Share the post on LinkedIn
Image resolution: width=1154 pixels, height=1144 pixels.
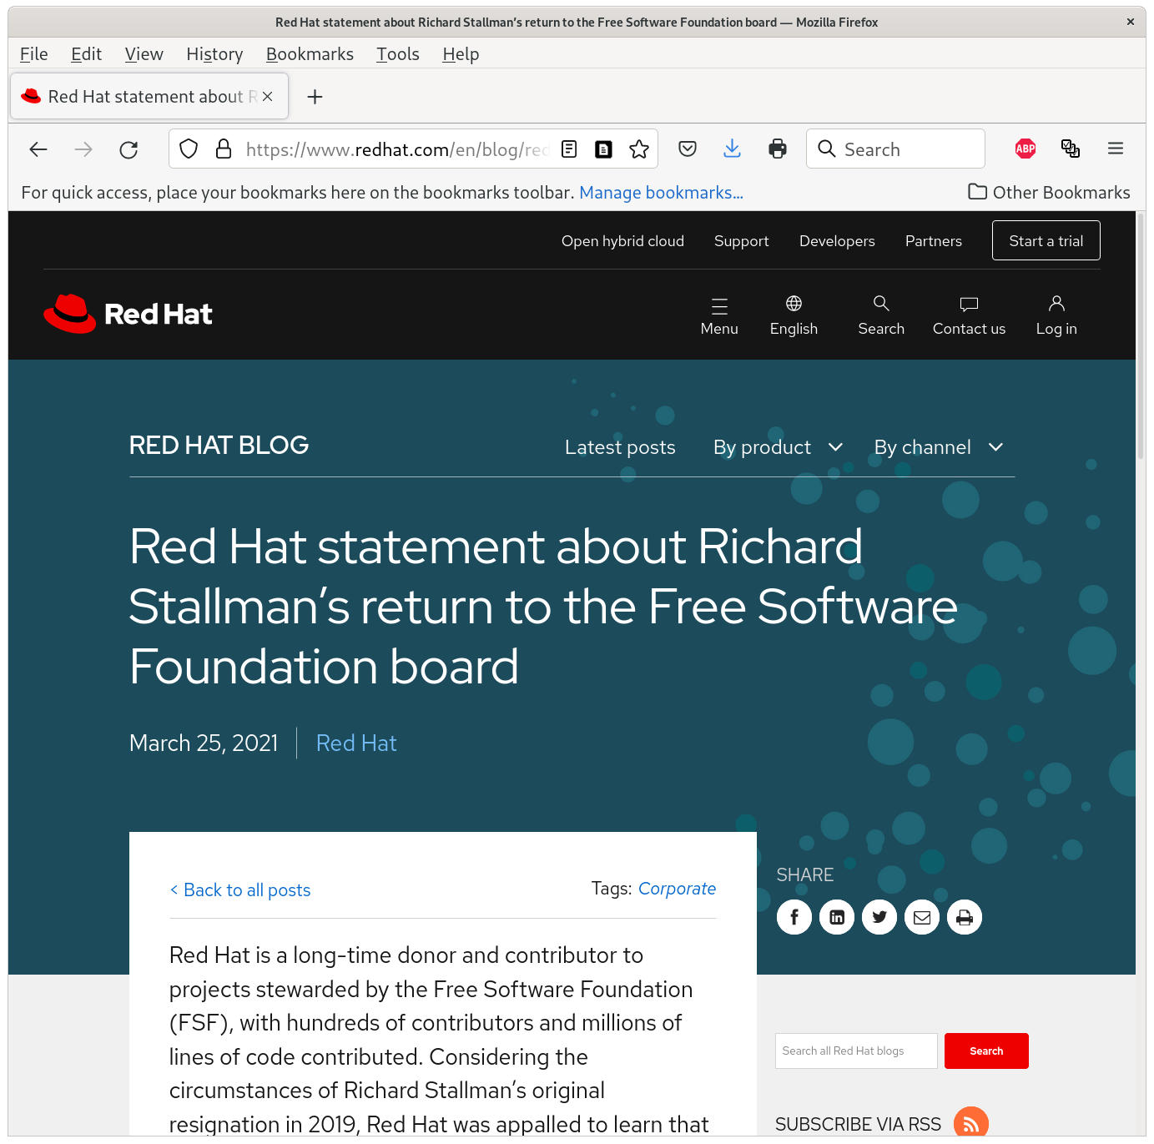(x=837, y=917)
